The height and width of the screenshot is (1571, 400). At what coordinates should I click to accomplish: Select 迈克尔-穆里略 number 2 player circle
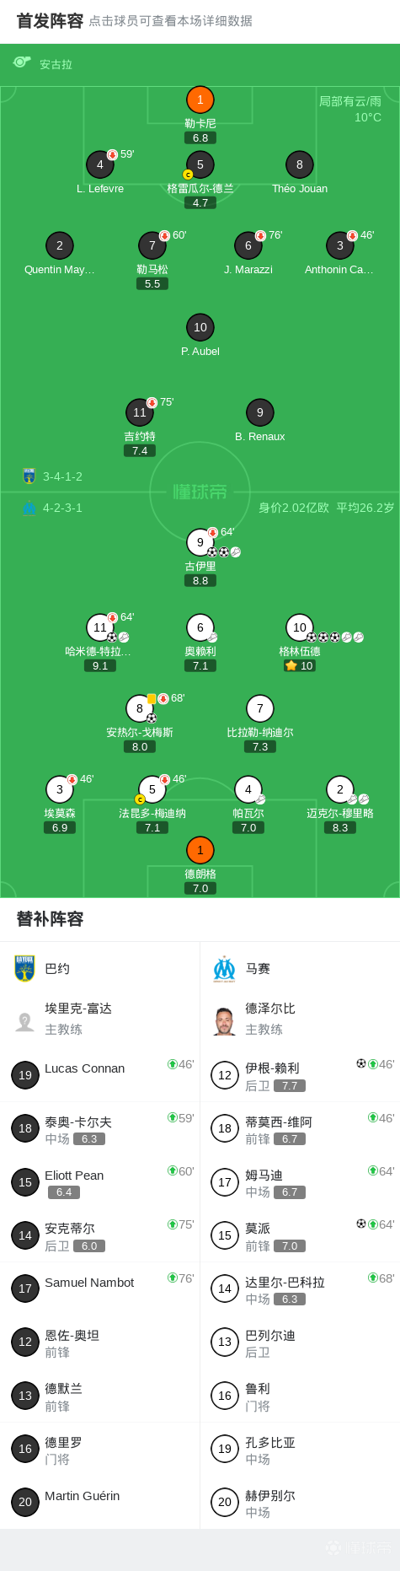coord(339,789)
